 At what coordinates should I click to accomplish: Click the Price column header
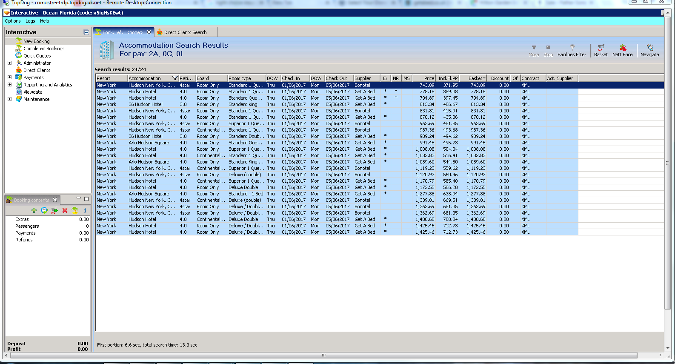coord(424,78)
